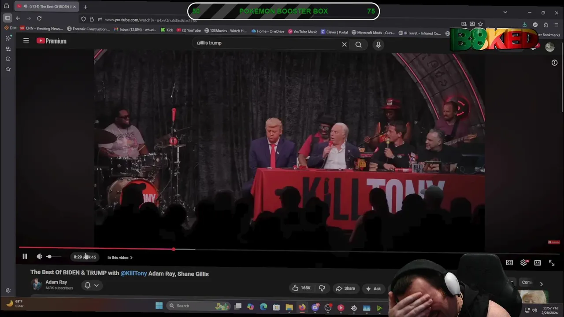The height and width of the screenshot is (317, 564).
Task: Open File Explorer from the taskbar
Action: (x=289, y=307)
